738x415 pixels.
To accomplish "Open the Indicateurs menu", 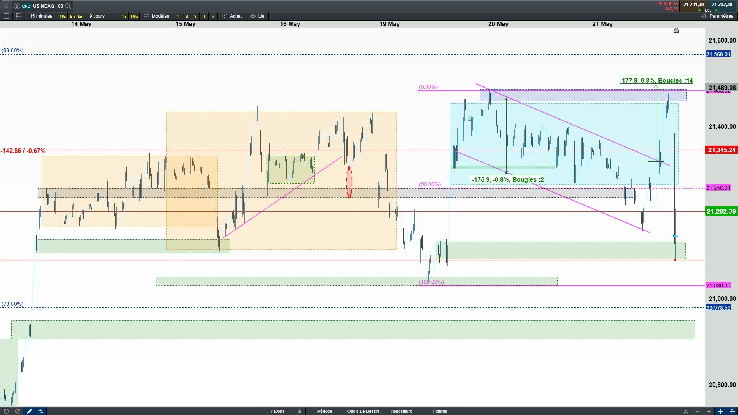I will 401,411.
